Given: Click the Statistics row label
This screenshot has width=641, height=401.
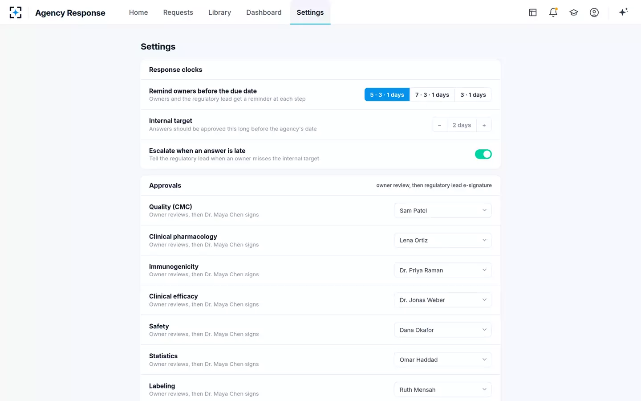Looking at the screenshot, I should click(163, 356).
